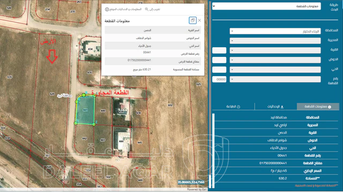Click parcel 439 on the map
343x193 pixels.
[x=121, y=112]
